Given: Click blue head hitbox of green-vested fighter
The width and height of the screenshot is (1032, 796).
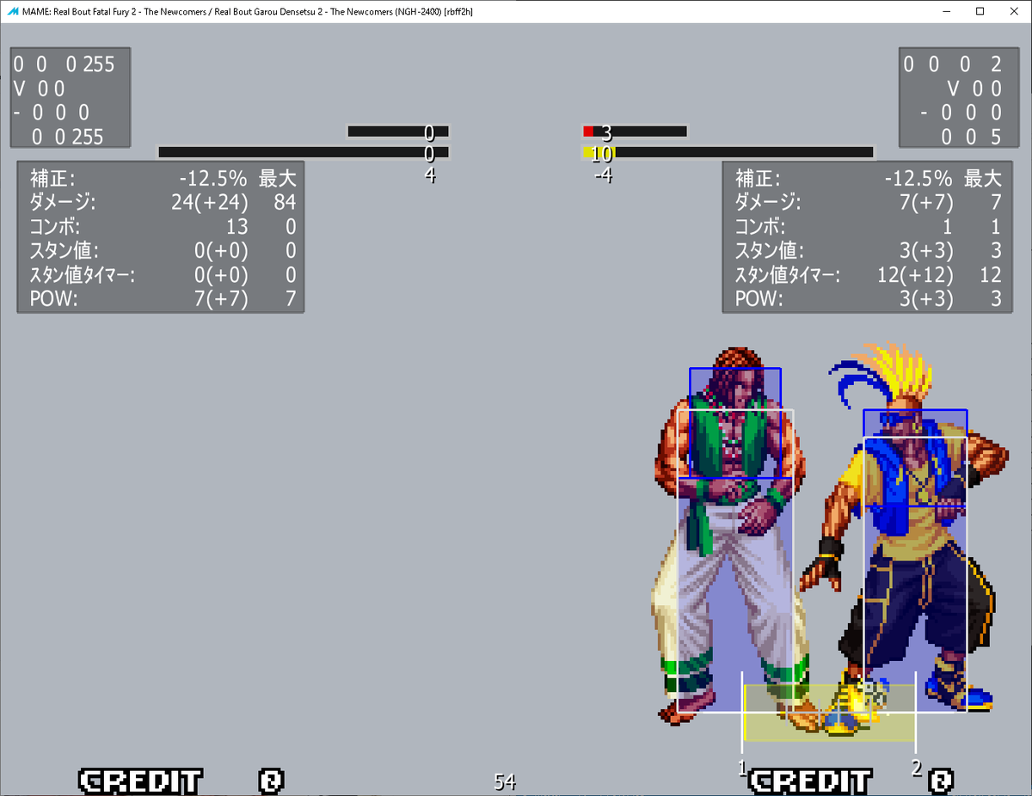Looking at the screenshot, I should tap(735, 423).
